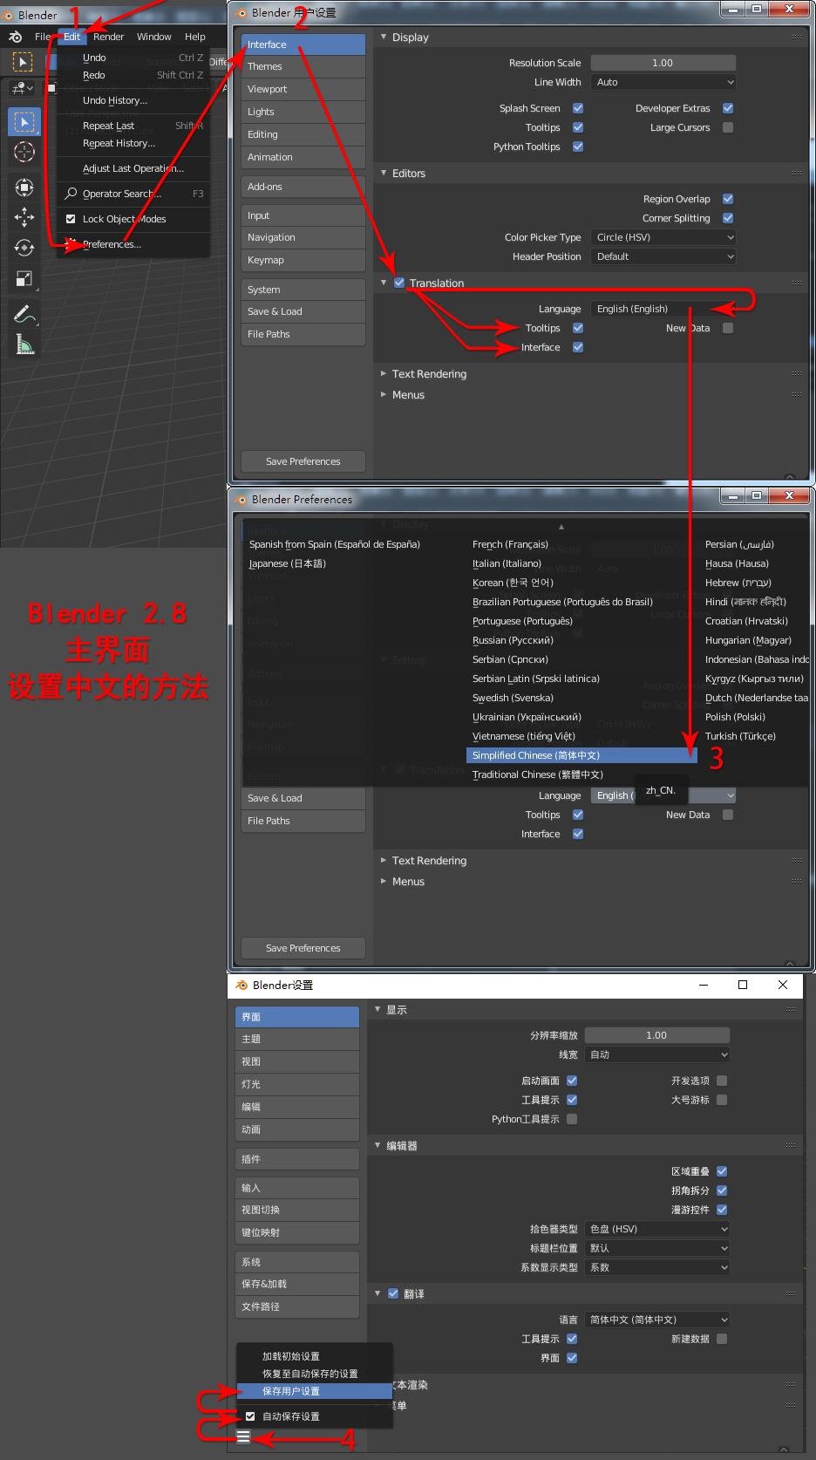Collapse the Editors panel
Viewport: 816px width, 1460px height.
point(384,174)
